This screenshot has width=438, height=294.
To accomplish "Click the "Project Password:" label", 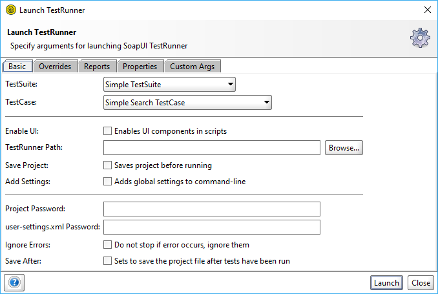I will click(35, 209).
